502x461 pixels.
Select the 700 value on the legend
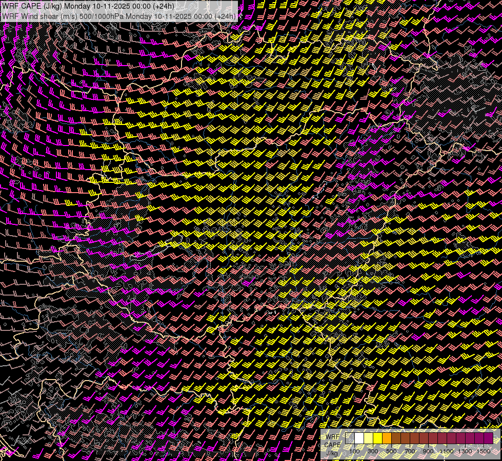[410, 451]
